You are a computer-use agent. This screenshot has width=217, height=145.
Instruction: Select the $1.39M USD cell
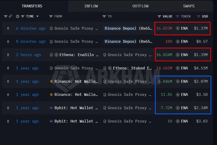click(201, 55)
